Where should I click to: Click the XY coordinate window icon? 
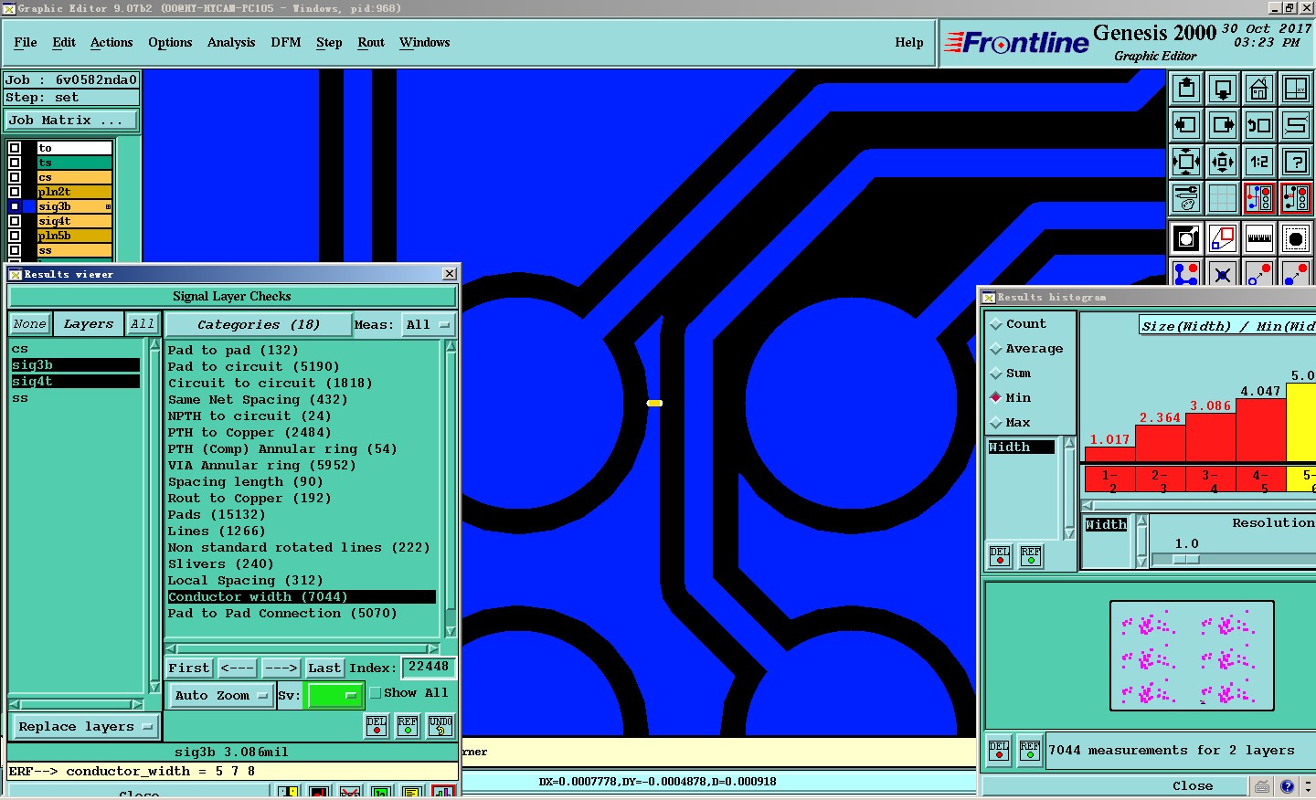click(x=1296, y=89)
